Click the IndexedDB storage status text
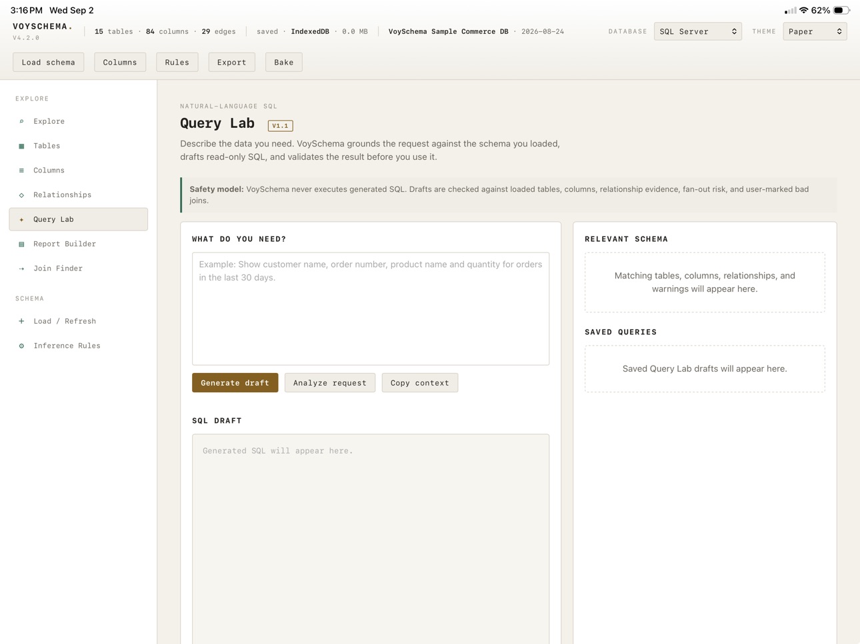The image size is (860, 644). 310,31
